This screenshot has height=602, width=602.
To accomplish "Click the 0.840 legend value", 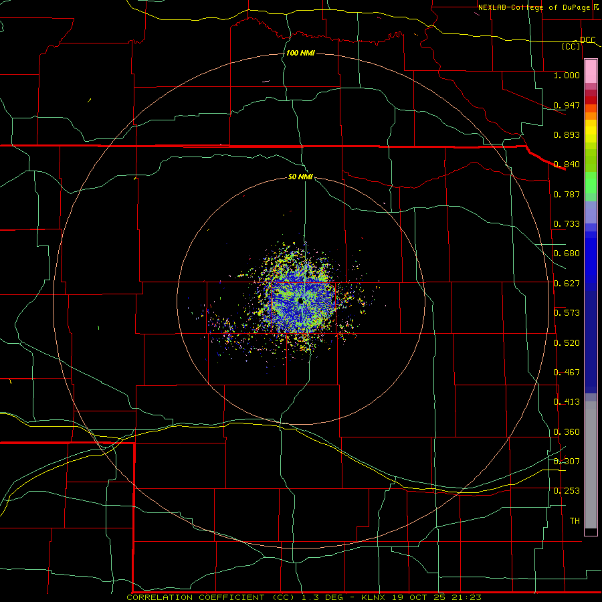I will (567, 165).
